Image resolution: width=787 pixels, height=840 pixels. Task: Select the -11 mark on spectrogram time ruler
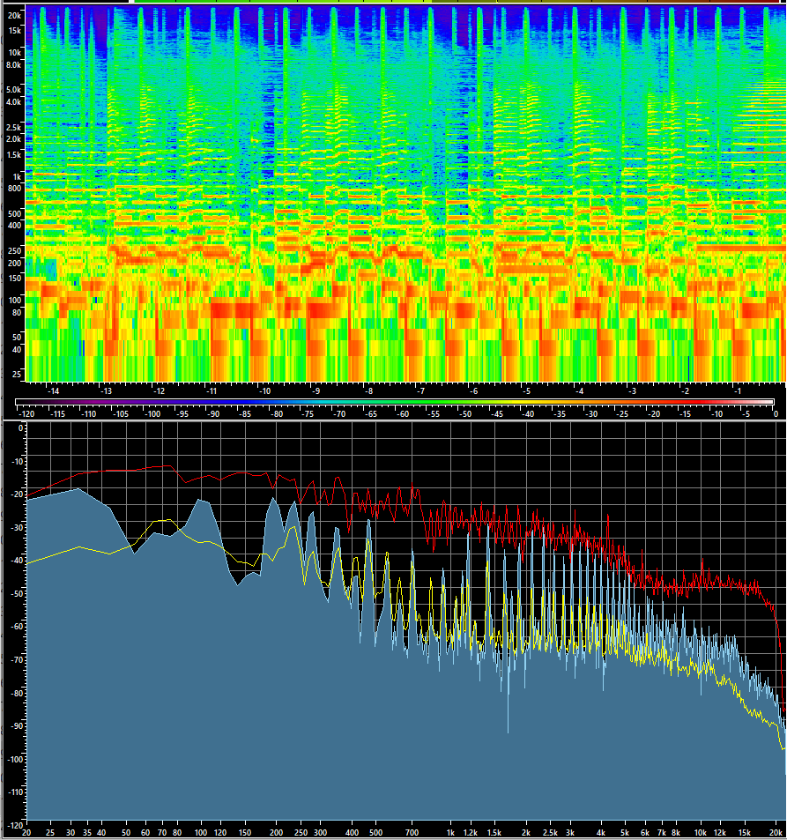[x=212, y=391]
